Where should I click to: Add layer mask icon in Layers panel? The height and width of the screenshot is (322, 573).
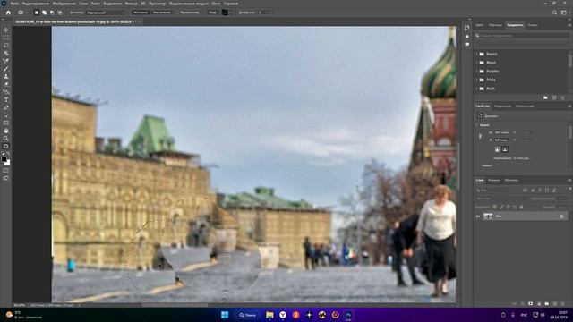530,304
